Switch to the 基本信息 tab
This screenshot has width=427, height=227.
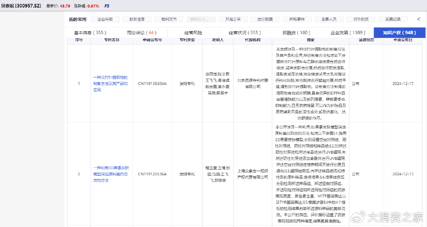pyautogui.click(x=90, y=32)
